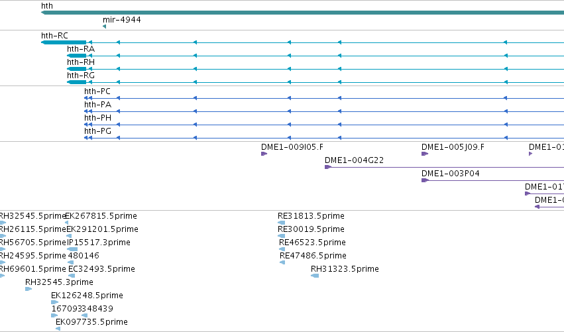Select the DME1-003P04 feature label
The width and height of the screenshot is (564, 332).
point(450,174)
